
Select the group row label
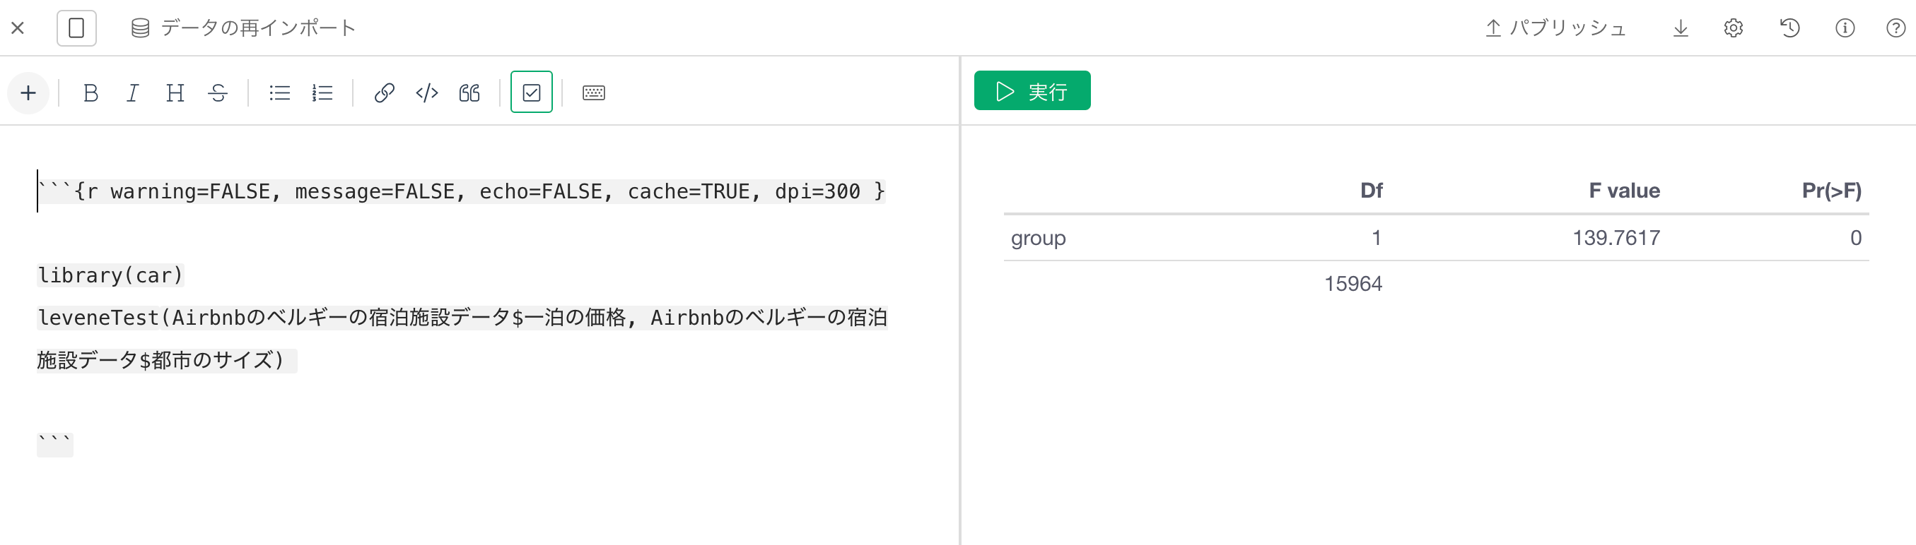coord(1038,239)
